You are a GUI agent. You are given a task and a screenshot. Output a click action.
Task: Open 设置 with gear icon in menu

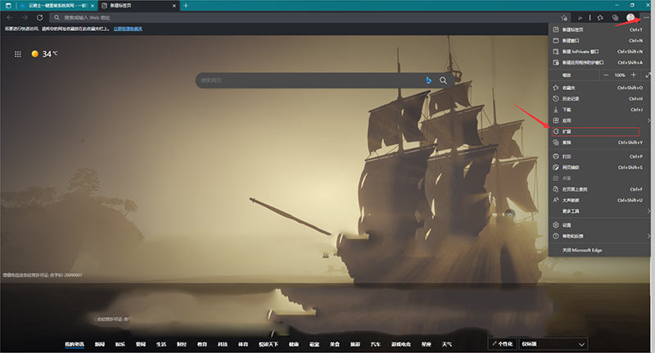tap(599, 225)
